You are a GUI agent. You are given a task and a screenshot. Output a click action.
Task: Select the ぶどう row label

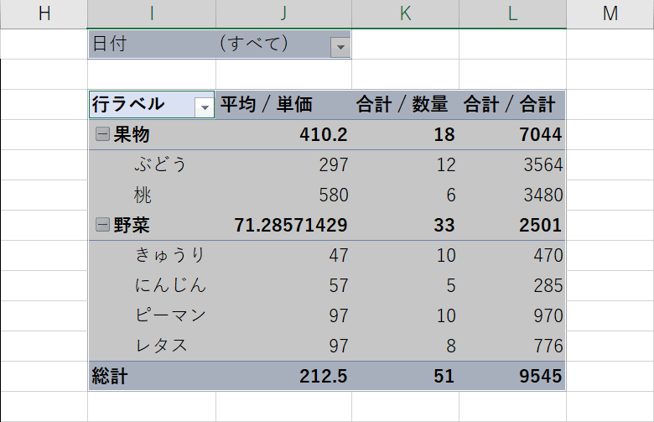(x=161, y=164)
